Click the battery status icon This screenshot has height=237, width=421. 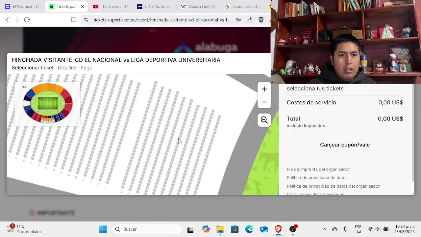click(x=386, y=229)
